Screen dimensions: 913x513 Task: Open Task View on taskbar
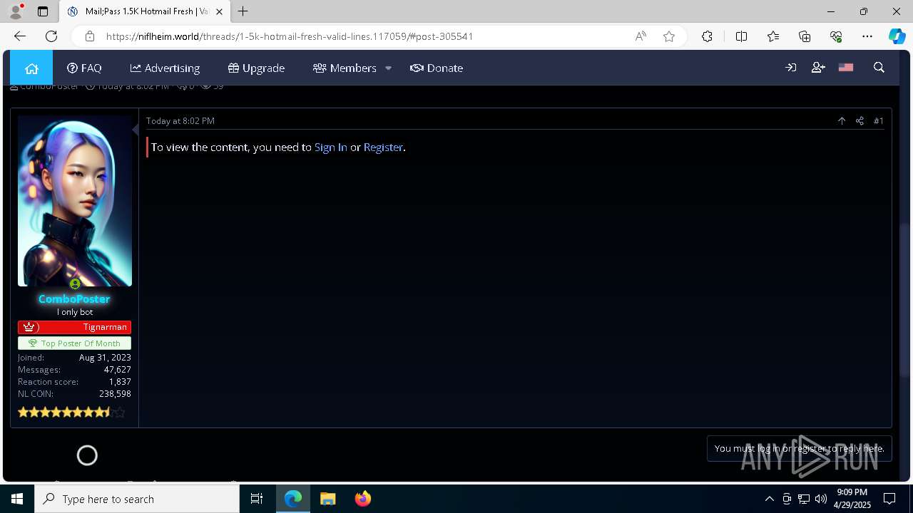(x=257, y=499)
